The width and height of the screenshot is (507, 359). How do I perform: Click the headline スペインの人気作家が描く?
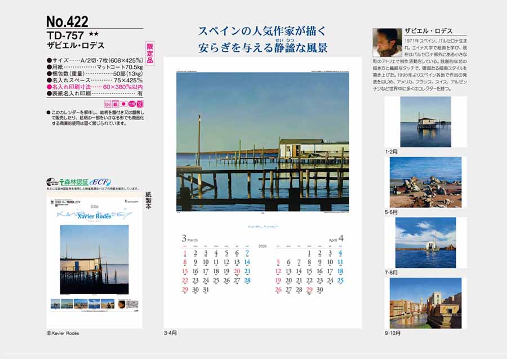tap(263, 31)
